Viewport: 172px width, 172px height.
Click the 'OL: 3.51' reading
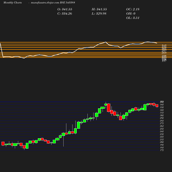(x=133, y=18)
